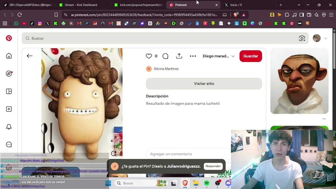Open the site settings icon in address bar
Image resolution: width=336 pixels, height=189 pixels.
tap(65, 15)
